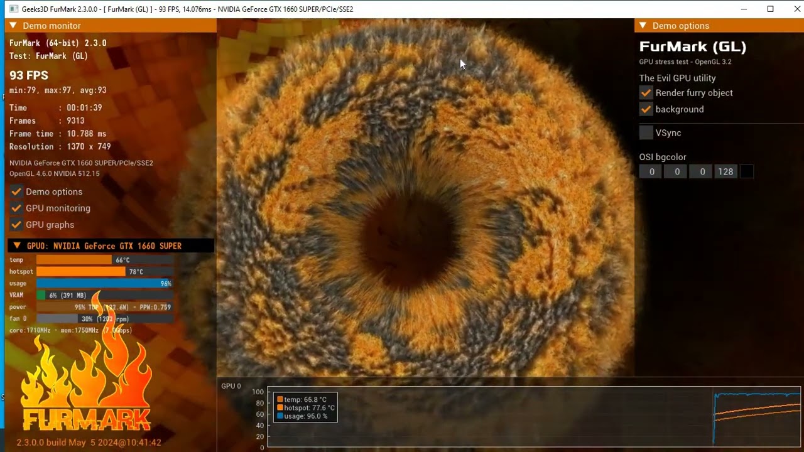804x452 pixels.
Task: Collapse the Demo monitor panel triangle
Action: [13, 26]
